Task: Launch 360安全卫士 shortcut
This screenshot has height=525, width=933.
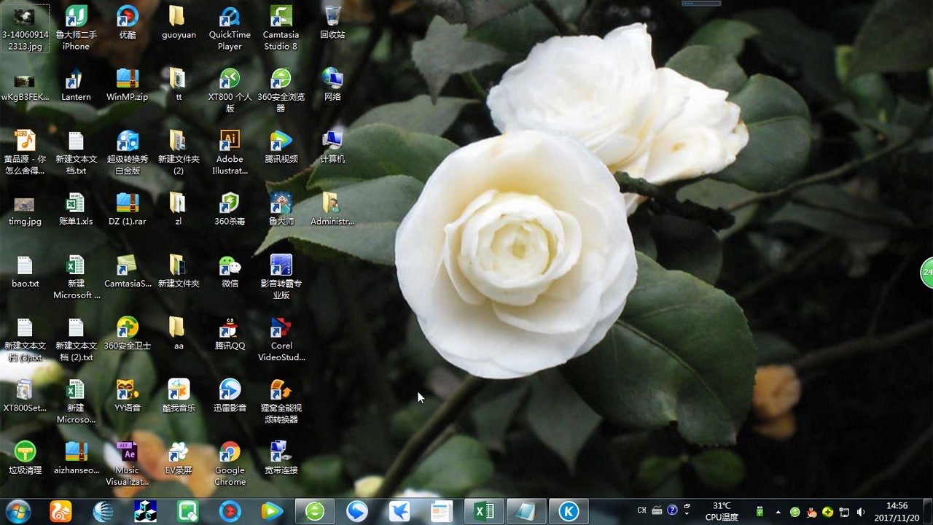Action: coord(128,333)
